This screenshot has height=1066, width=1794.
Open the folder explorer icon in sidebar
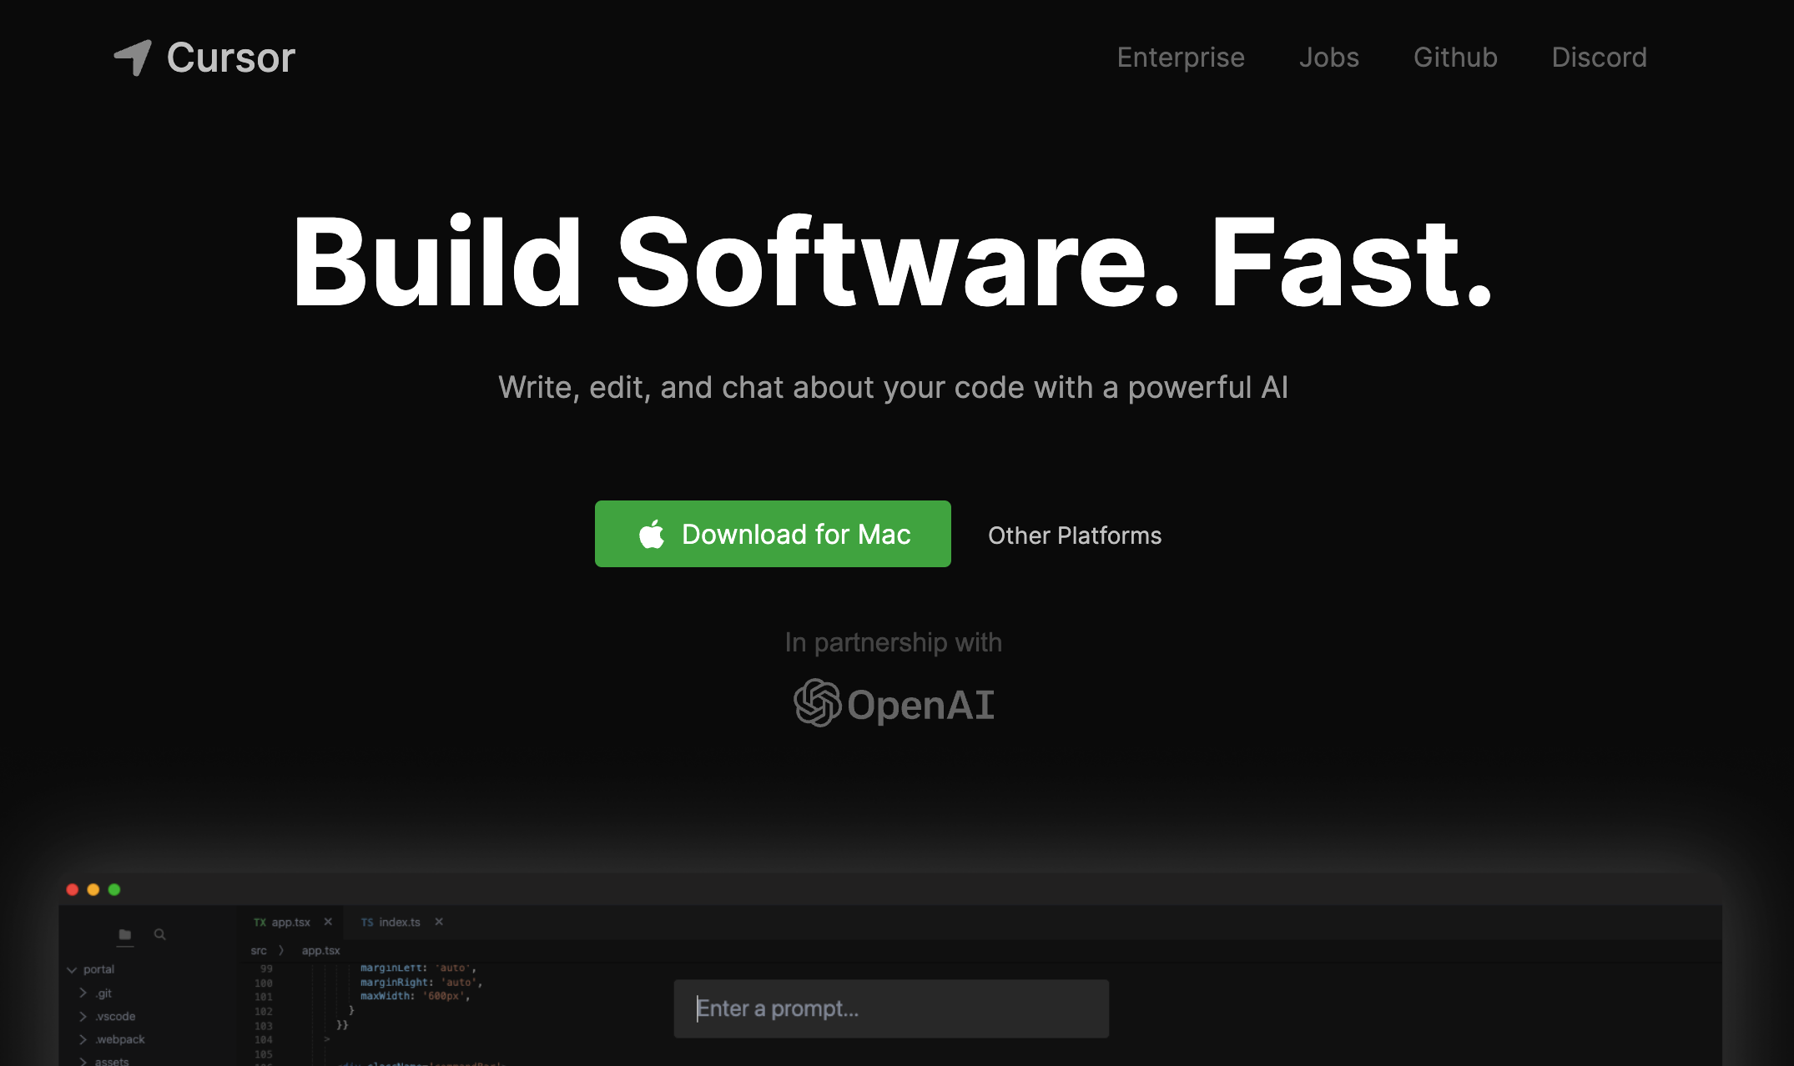point(125,934)
